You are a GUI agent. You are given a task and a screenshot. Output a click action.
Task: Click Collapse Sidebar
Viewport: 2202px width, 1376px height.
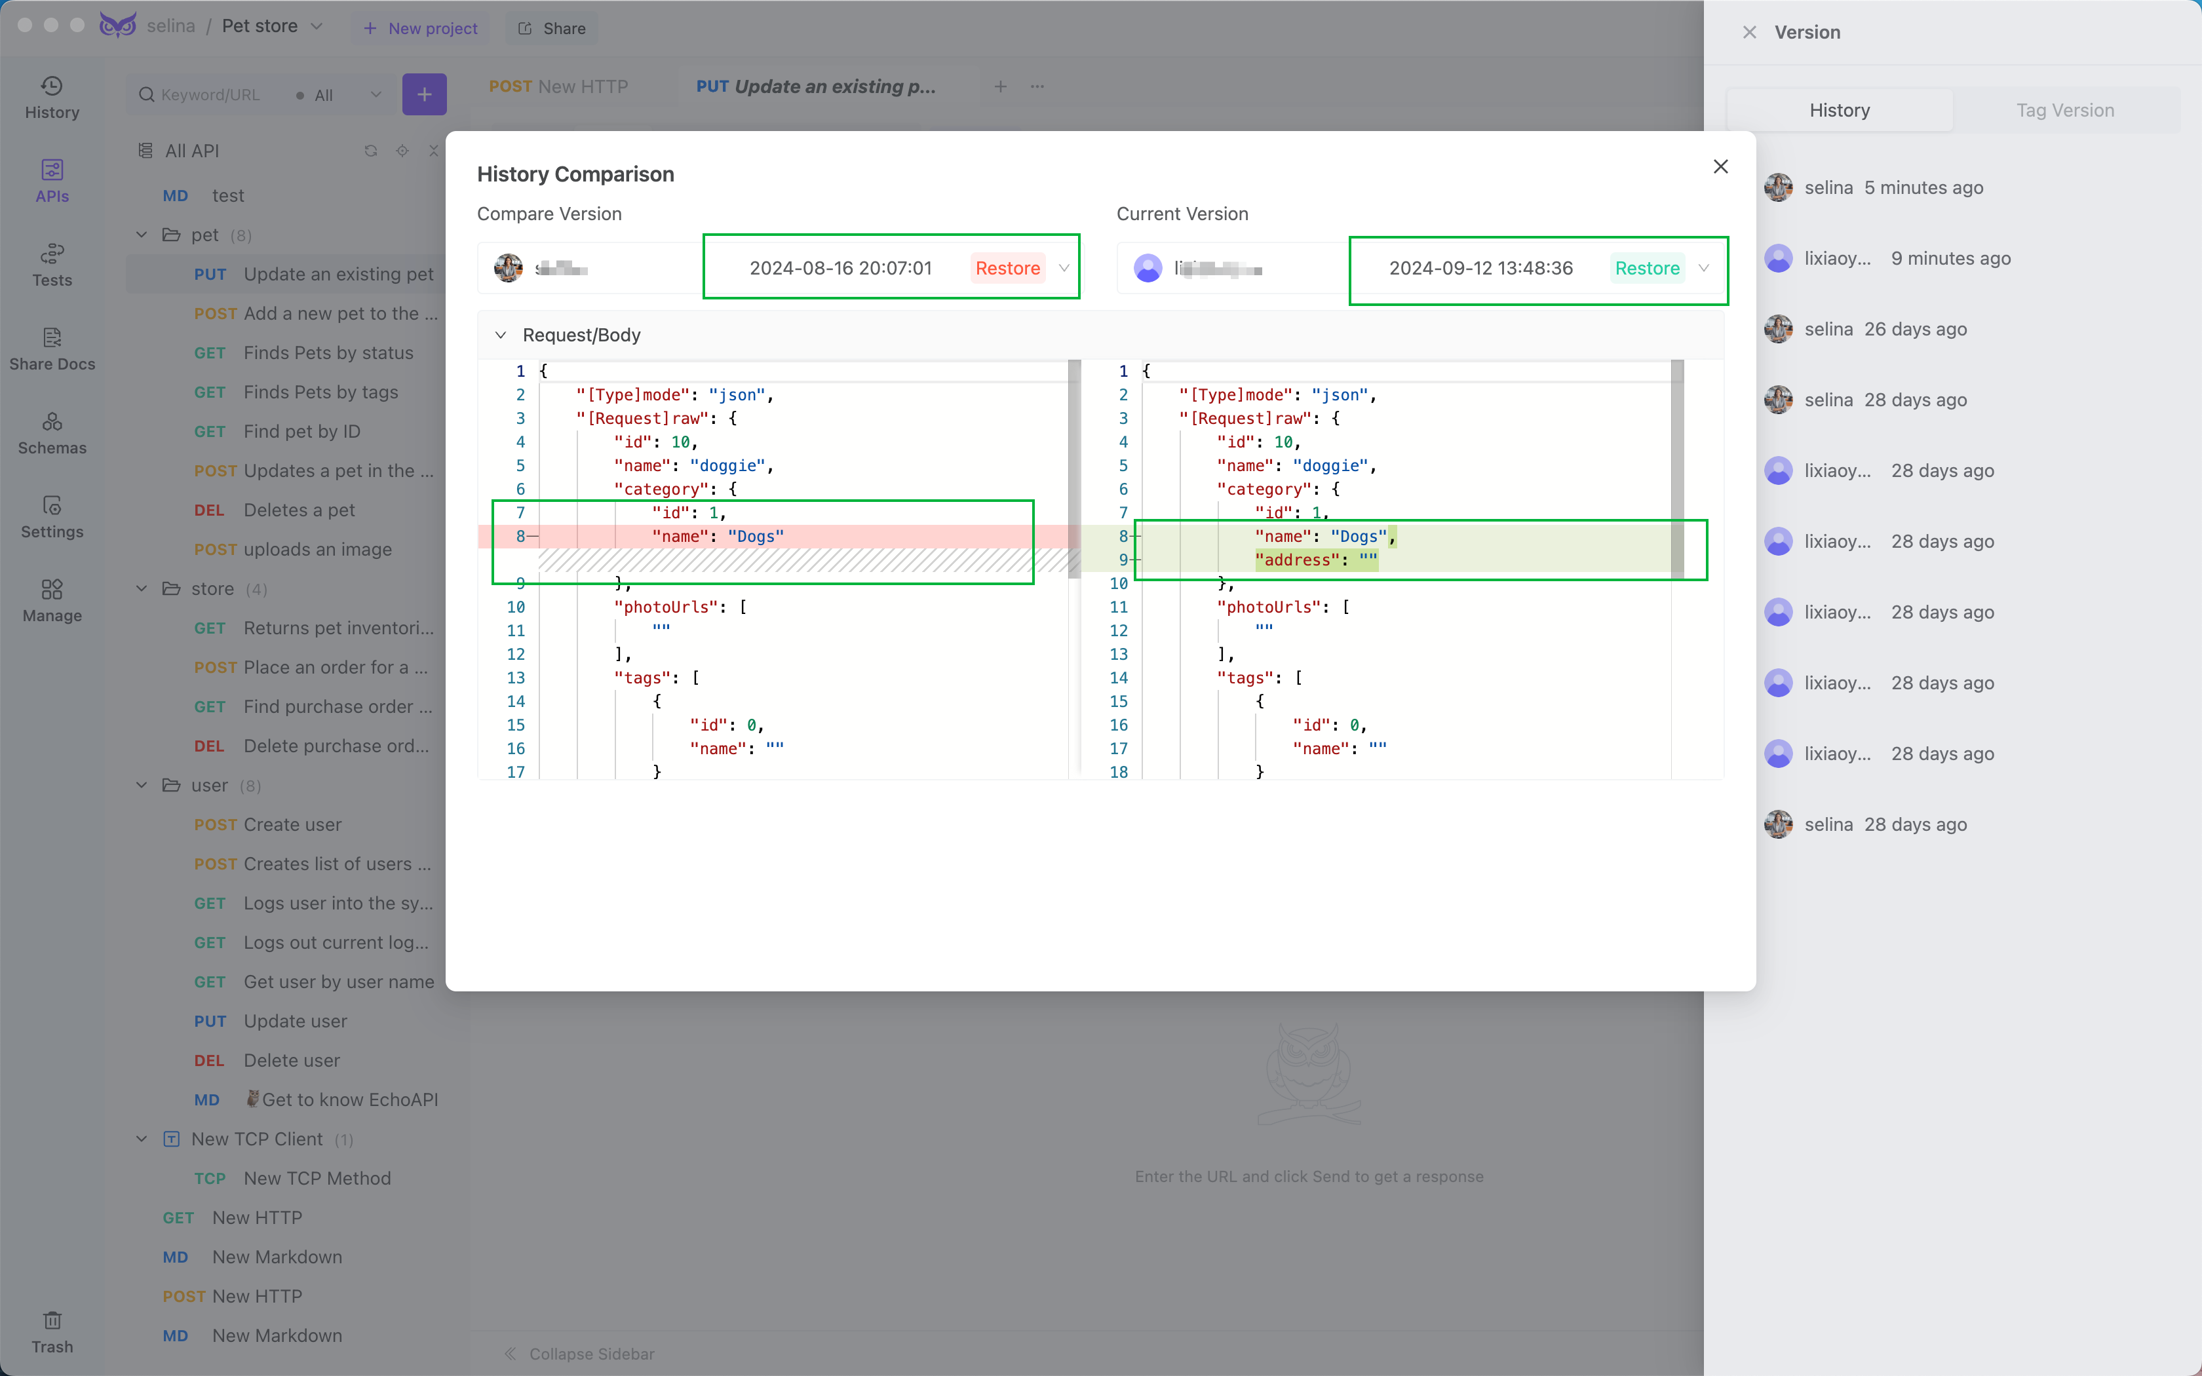coord(579,1354)
